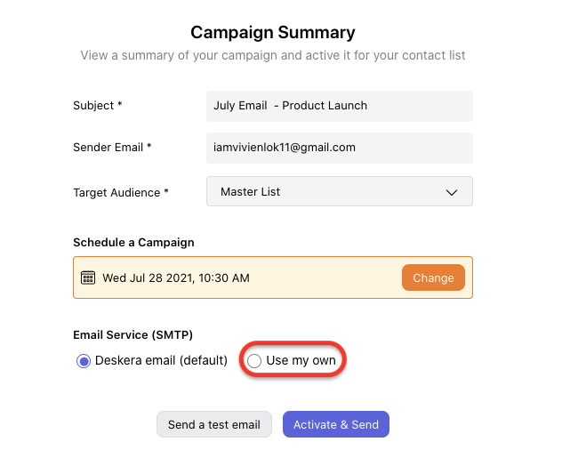578x458 pixels.
Task: Click the Sender Email field label
Action: pos(112,147)
